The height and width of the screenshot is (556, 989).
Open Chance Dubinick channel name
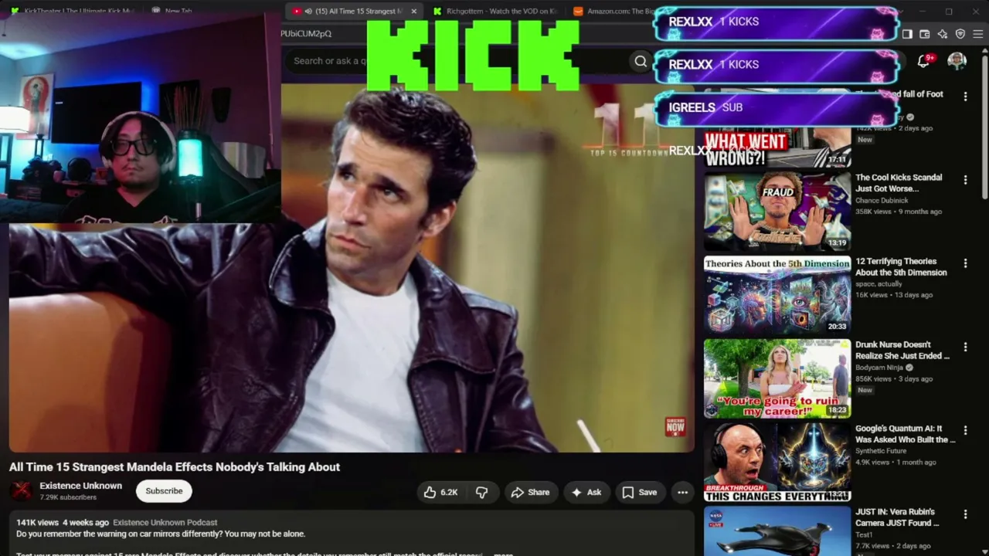click(x=882, y=201)
